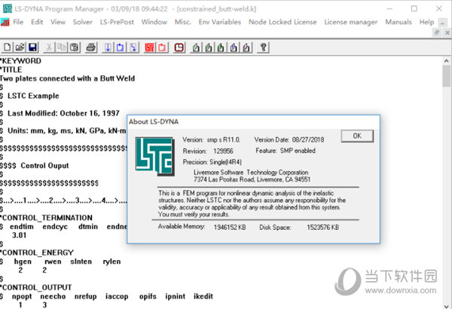The width and height of the screenshot is (452, 309).
Task: Open the LS-PrePost menu
Action: coord(117,22)
